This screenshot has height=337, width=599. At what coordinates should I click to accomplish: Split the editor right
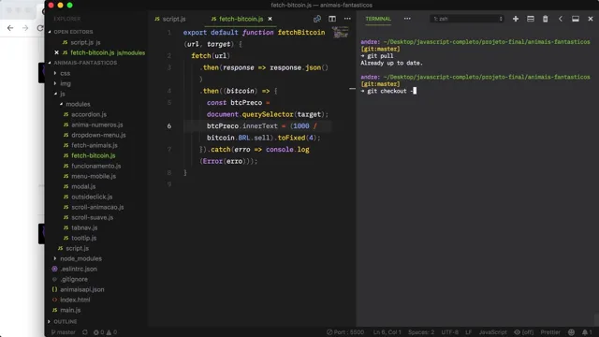coord(332,19)
